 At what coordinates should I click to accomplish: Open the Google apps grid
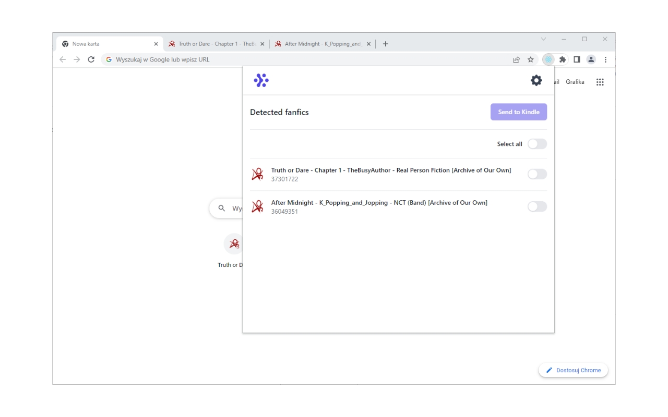coord(600,82)
